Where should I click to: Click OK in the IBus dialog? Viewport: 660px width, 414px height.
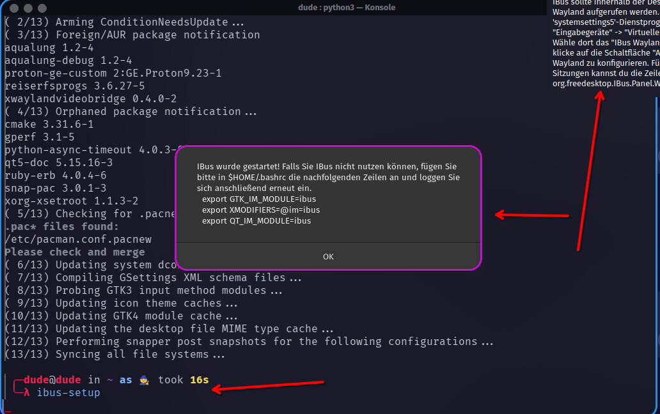328,256
